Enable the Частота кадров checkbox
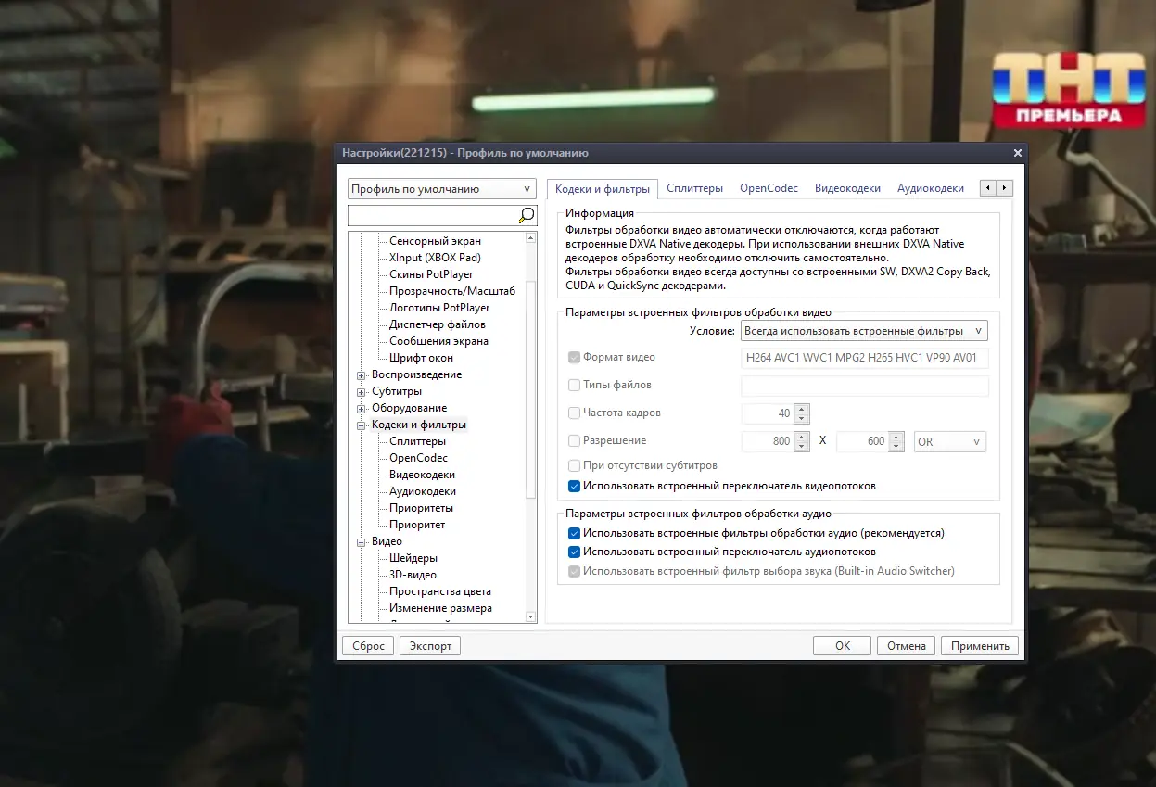The height and width of the screenshot is (787, 1156). [574, 413]
